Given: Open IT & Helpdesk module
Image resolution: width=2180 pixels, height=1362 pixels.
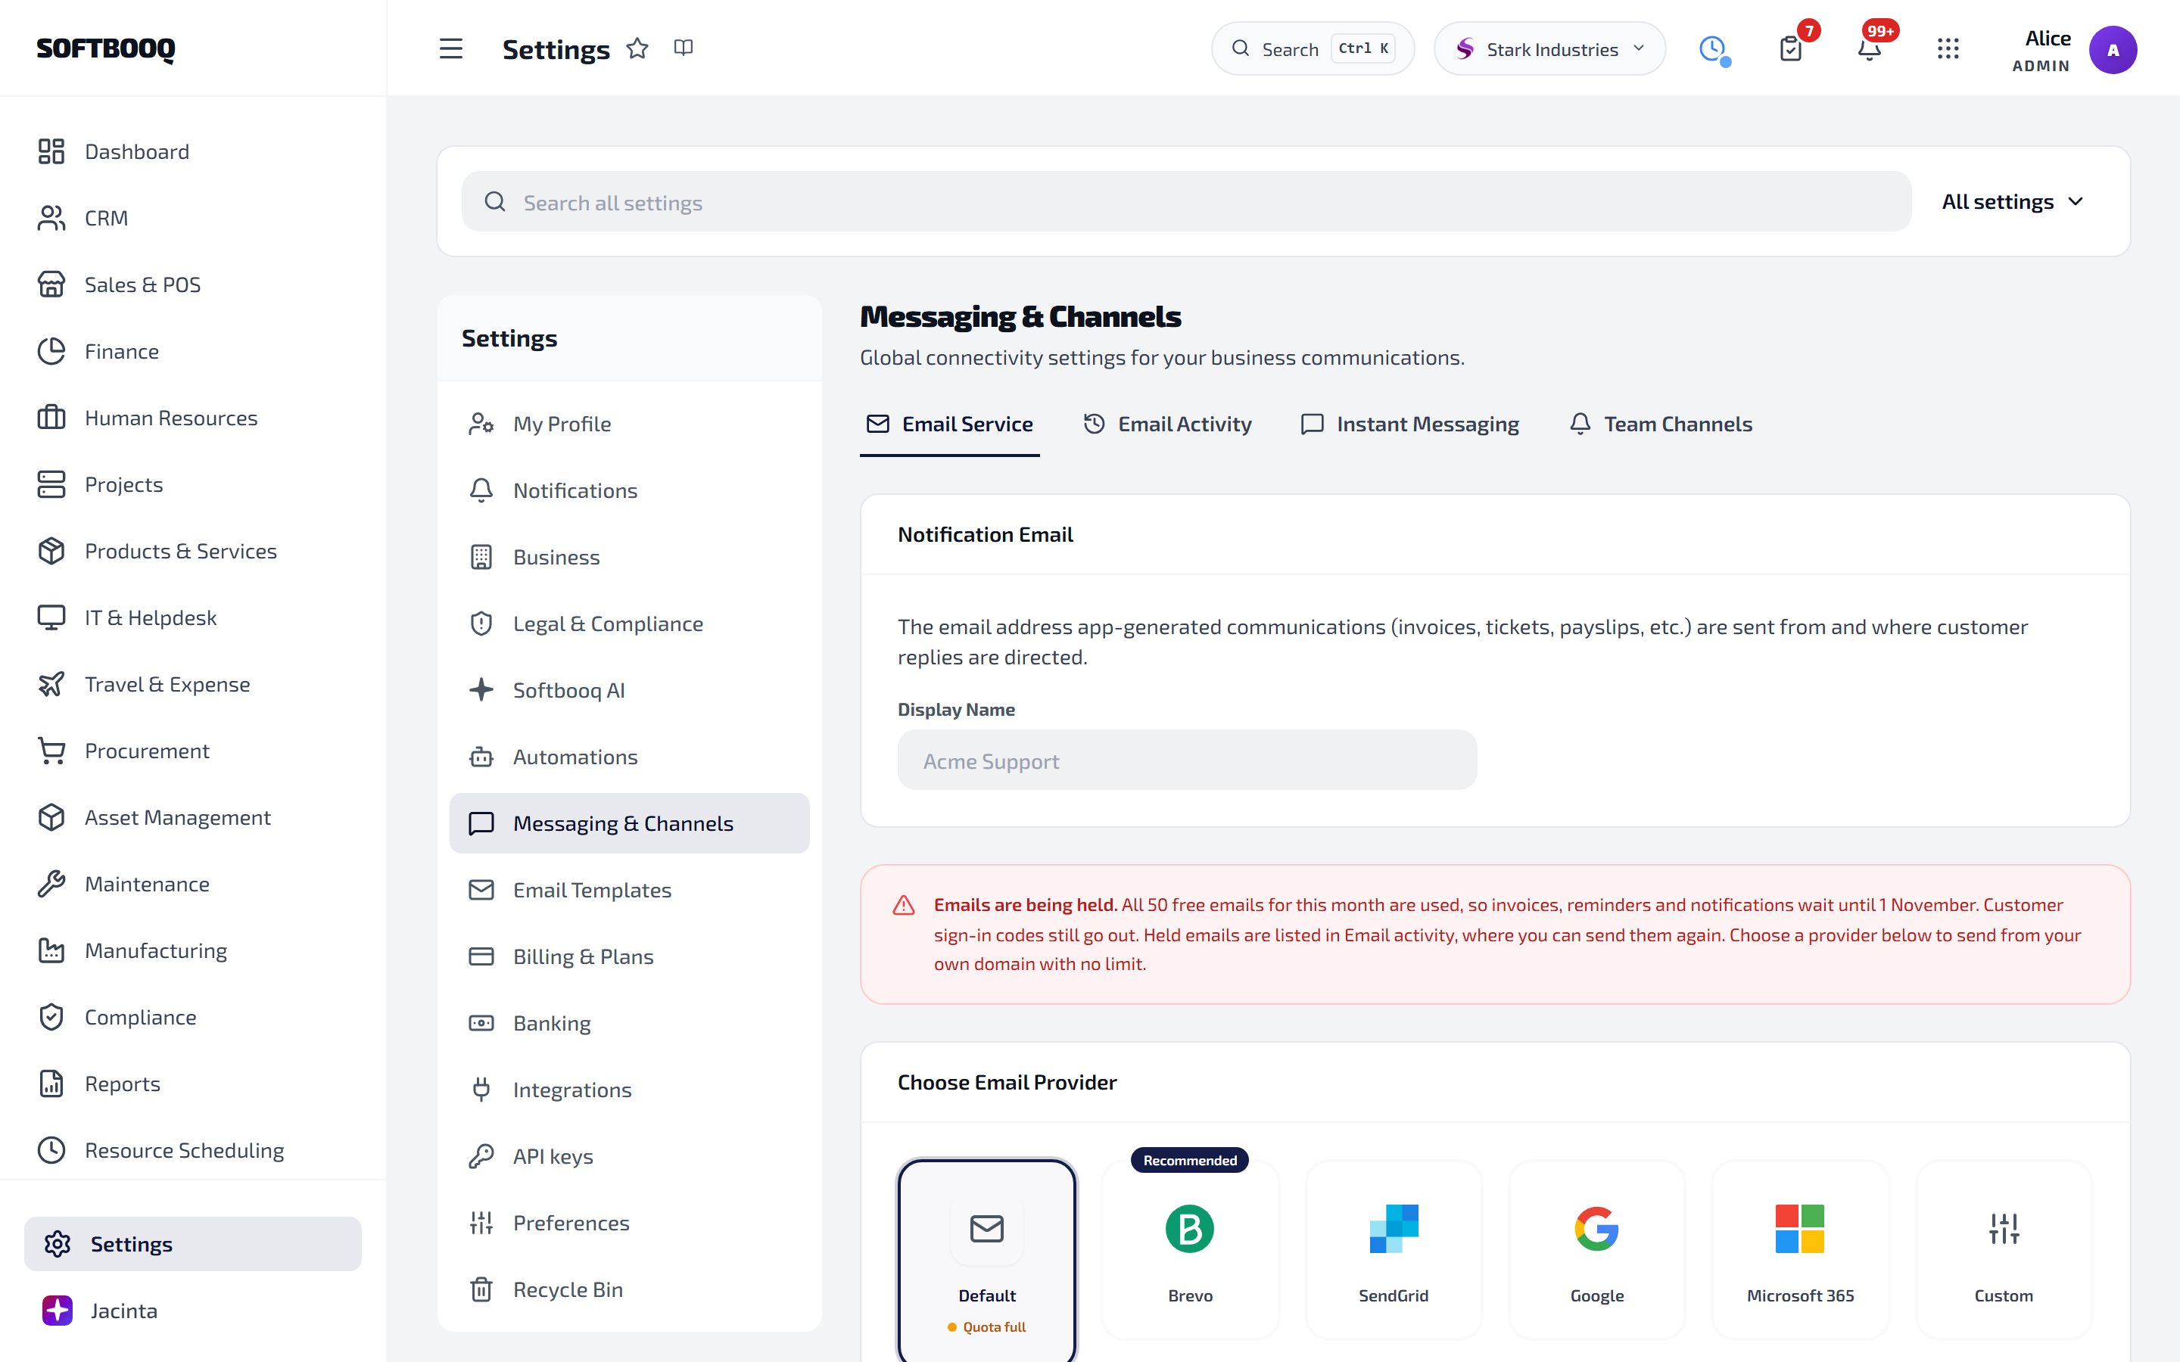Looking at the screenshot, I should [x=193, y=618].
